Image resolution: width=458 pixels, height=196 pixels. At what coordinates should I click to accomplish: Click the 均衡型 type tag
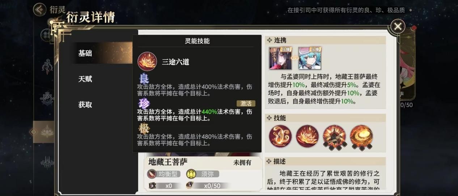pyautogui.click(x=164, y=174)
